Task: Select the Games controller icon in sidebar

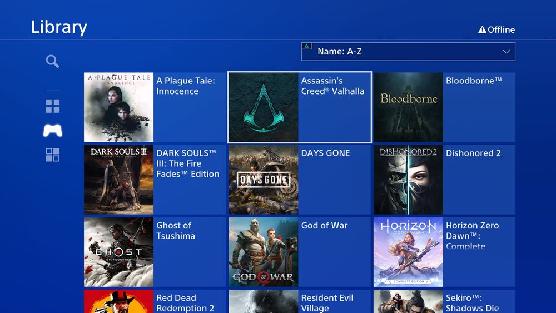Action: (52, 131)
